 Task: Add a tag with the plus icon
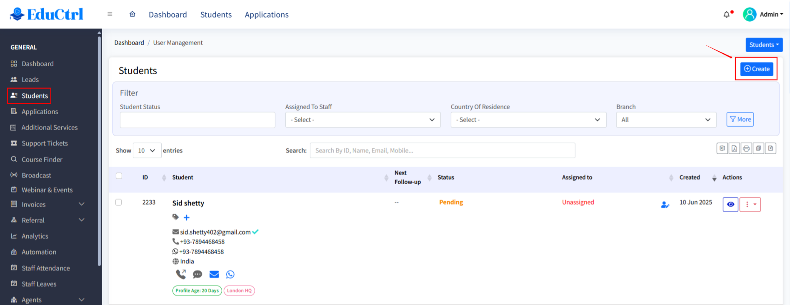(x=187, y=217)
